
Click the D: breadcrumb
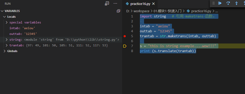pos(128,11)
